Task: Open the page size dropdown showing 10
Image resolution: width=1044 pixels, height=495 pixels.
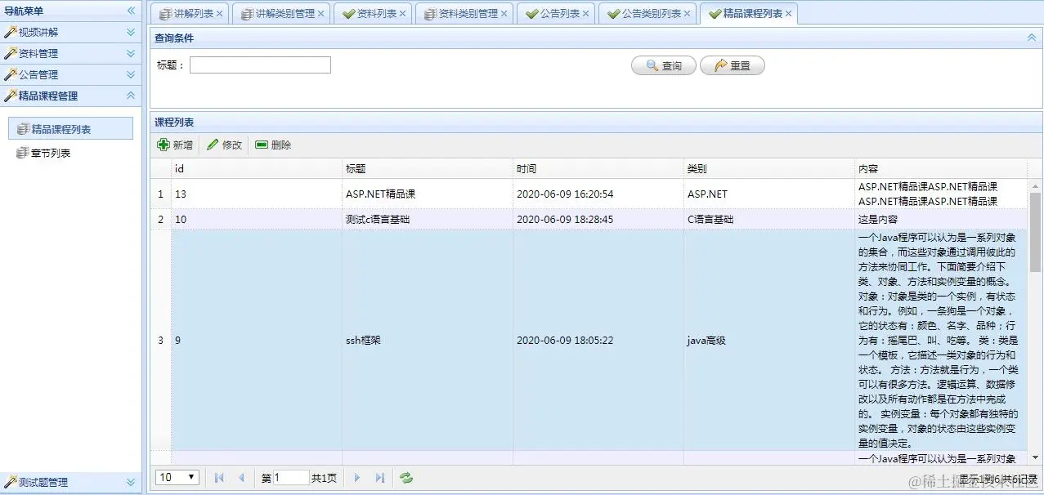Action: click(177, 477)
